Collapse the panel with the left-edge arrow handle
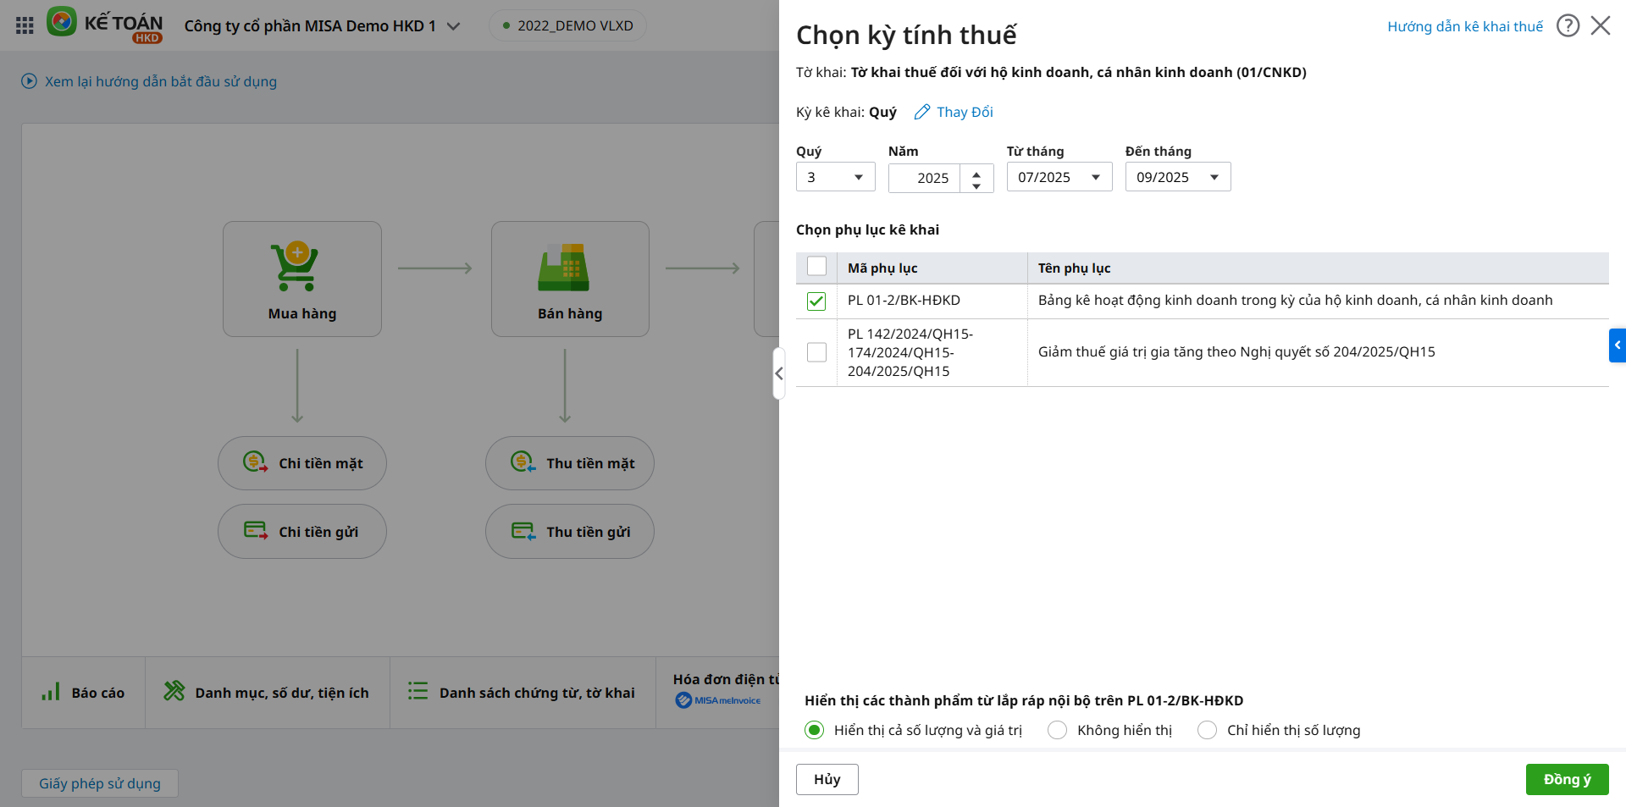This screenshot has width=1626, height=807. pos(778,373)
